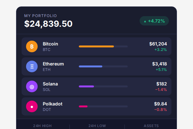Click the orange Bitcoin coin icon
193x129 pixels.
point(32,46)
